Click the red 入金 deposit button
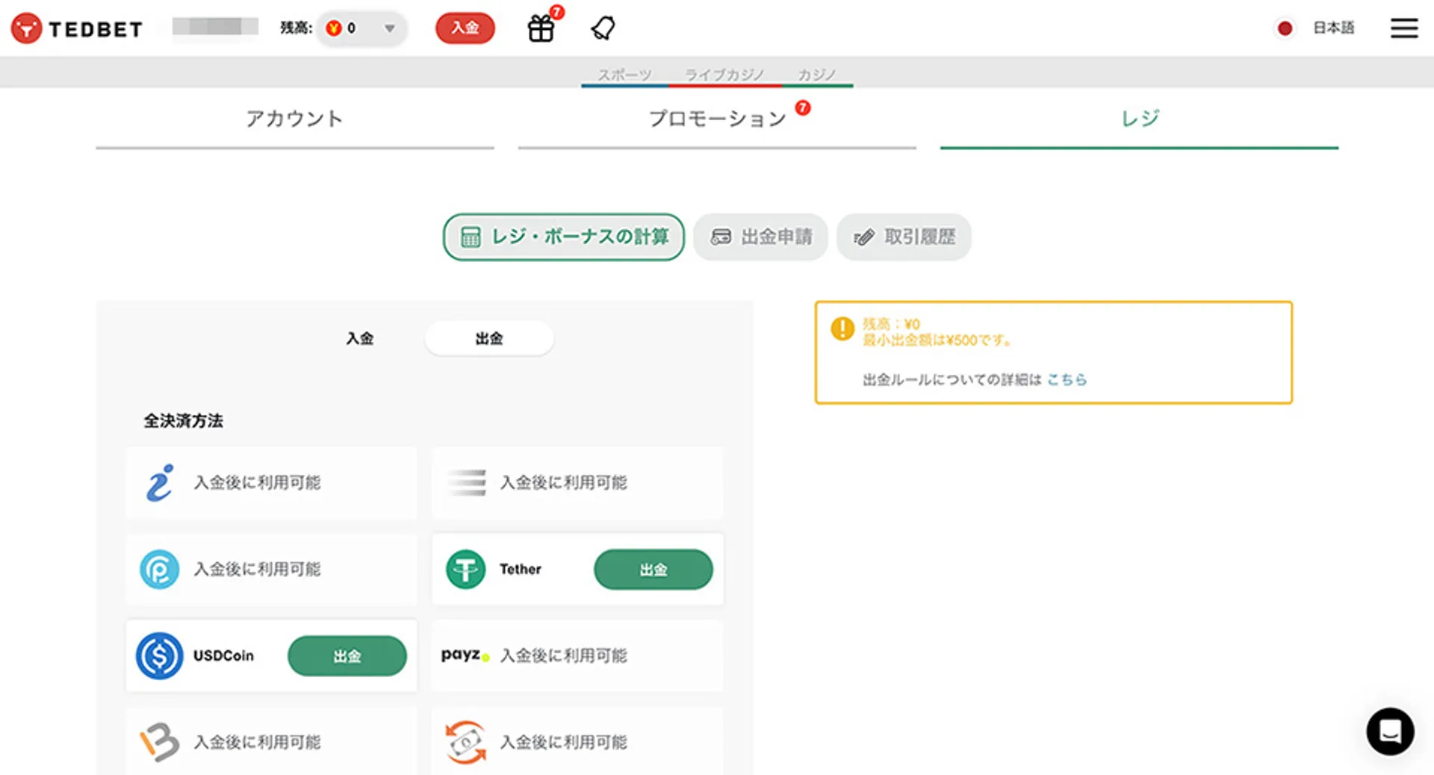The height and width of the screenshot is (775, 1434). tap(465, 28)
